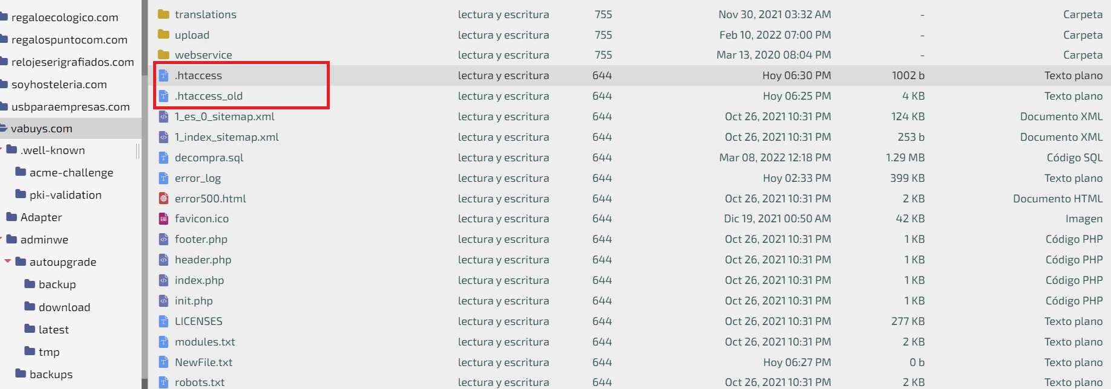Open the backups folder in sidebar
The image size is (1111, 389).
coord(51,374)
